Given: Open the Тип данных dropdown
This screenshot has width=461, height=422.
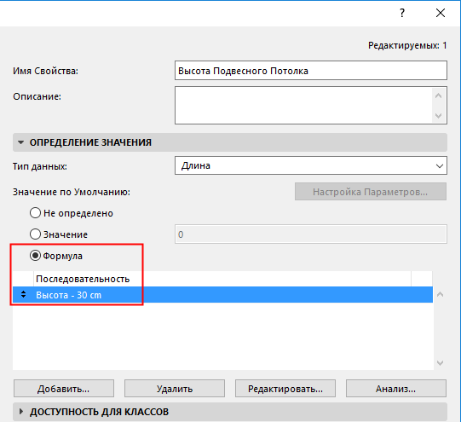Looking at the screenshot, I should pyautogui.click(x=311, y=165).
